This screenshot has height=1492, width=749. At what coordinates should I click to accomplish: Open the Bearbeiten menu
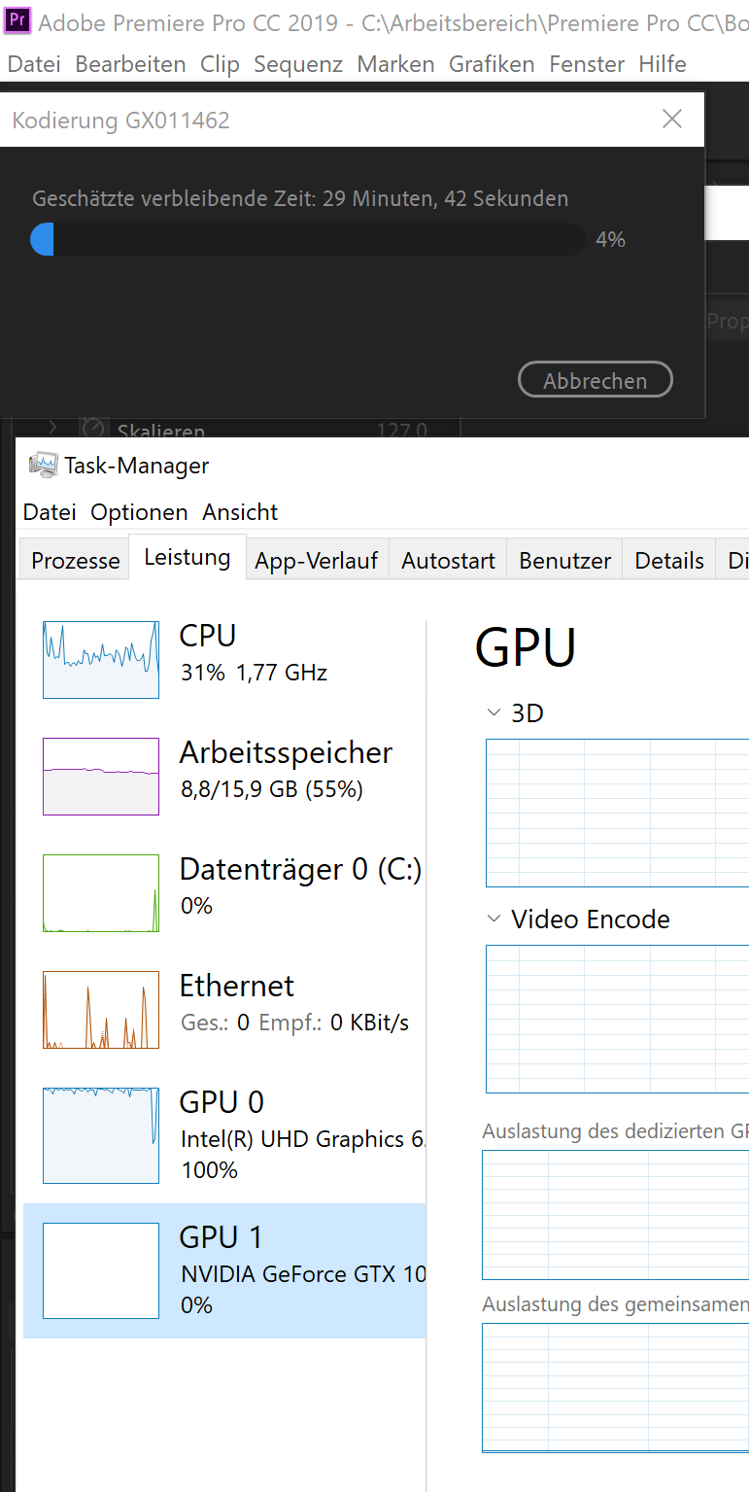coord(130,64)
